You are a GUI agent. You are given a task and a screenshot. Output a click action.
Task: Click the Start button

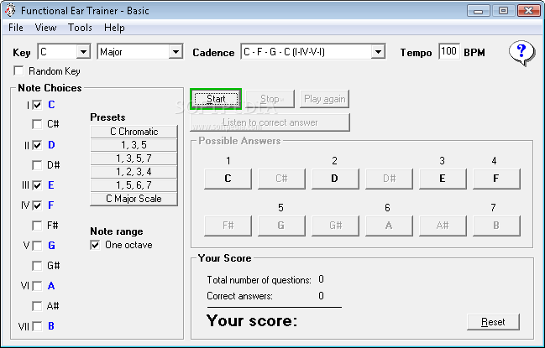tap(216, 99)
